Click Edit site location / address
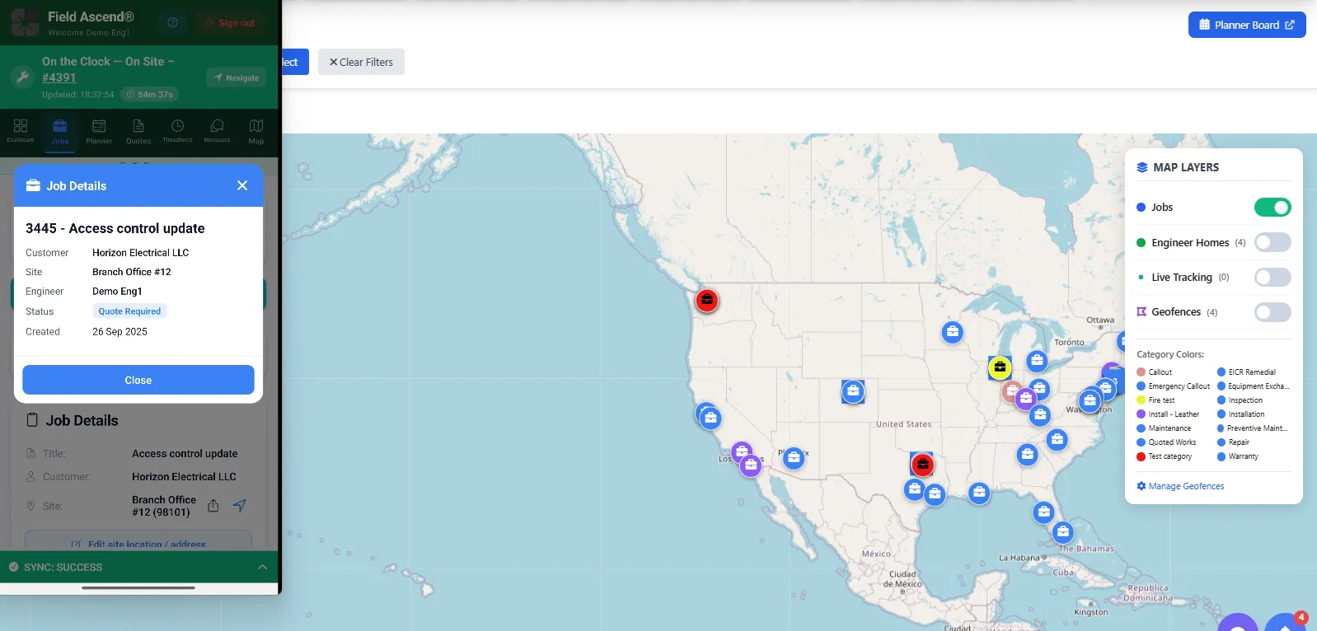The height and width of the screenshot is (631, 1317). click(x=138, y=544)
